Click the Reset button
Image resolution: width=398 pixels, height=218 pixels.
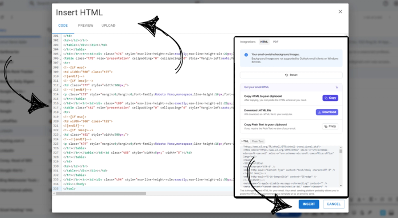point(291,75)
